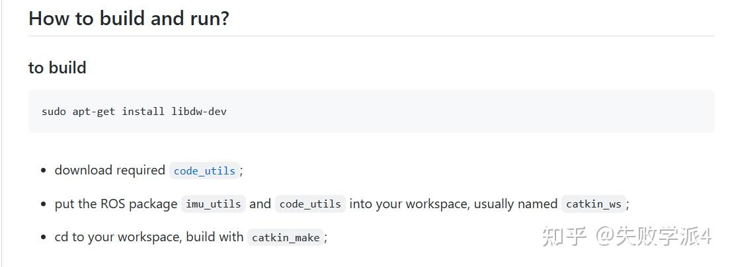Click the "put the ROS package" text
This screenshot has height=267, width=730.
(116, 204)
